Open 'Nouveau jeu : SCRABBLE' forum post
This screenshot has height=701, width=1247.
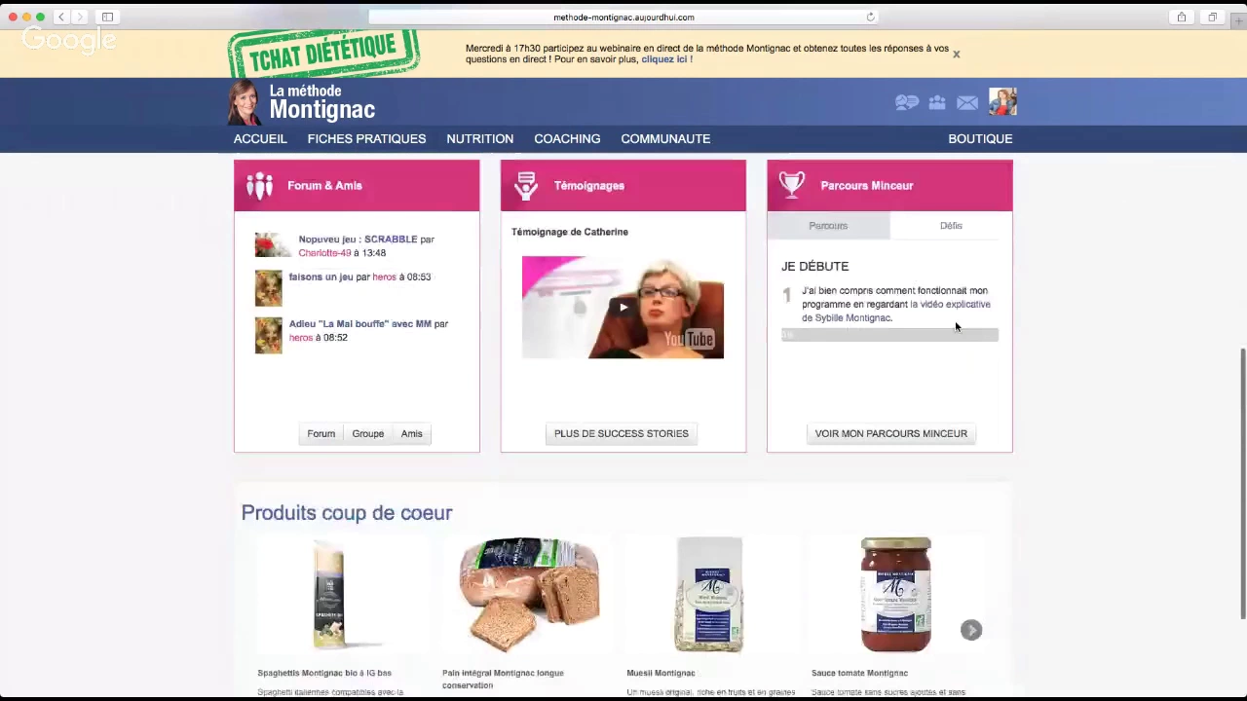[x=358, y=240]
